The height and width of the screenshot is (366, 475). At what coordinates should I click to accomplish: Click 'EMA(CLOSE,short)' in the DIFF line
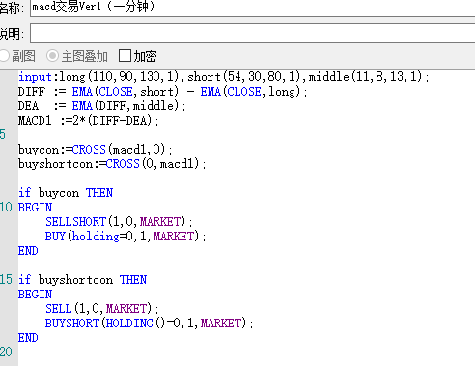pyautogui.click(x=126, y=92)
